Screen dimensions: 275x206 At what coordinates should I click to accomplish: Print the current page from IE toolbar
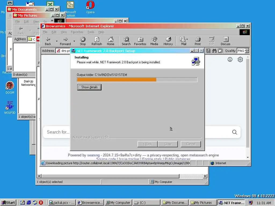[198, 41]
